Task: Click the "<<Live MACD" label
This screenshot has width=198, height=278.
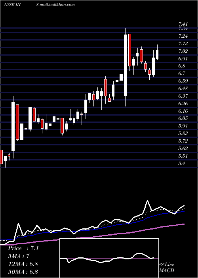Action: click(167, 268)
